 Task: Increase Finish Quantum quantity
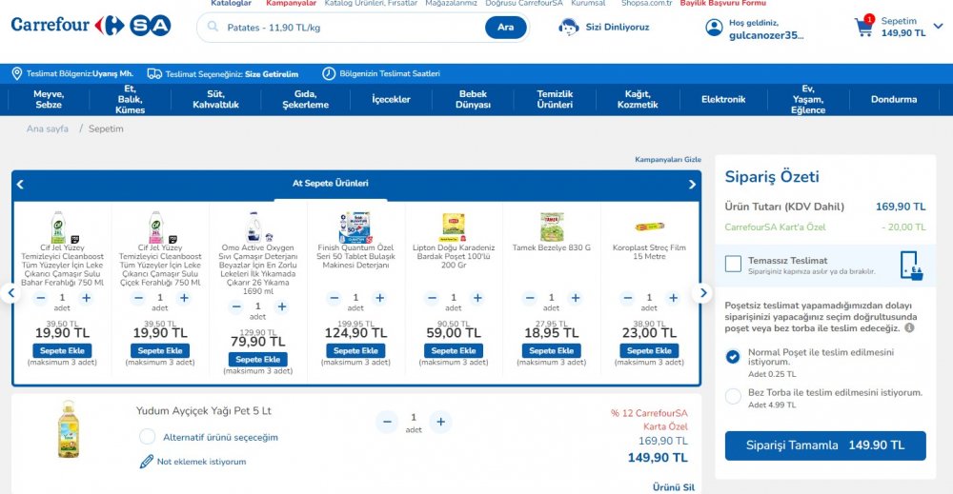tap(380, 298)
